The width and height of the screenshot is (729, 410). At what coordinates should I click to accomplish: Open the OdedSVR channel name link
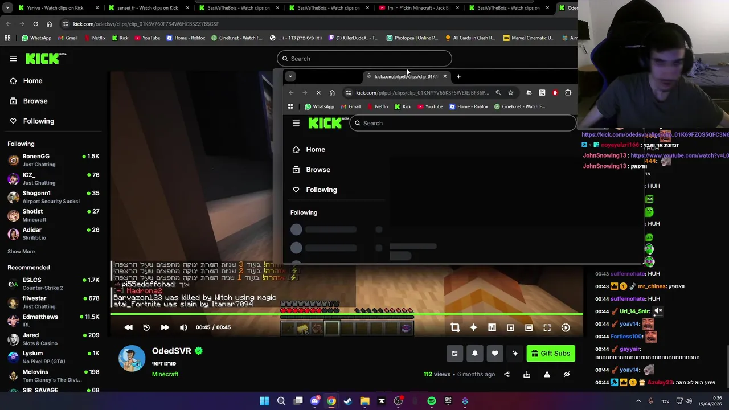171,351
